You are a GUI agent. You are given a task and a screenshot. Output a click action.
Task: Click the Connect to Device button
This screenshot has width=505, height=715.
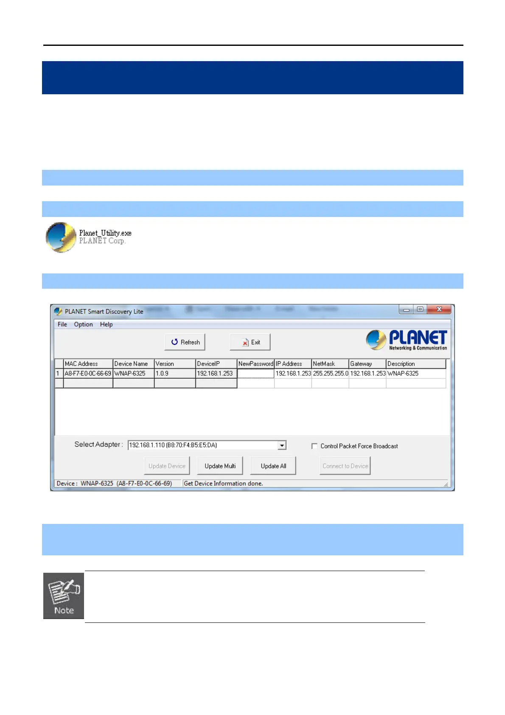tap(345, 466)
